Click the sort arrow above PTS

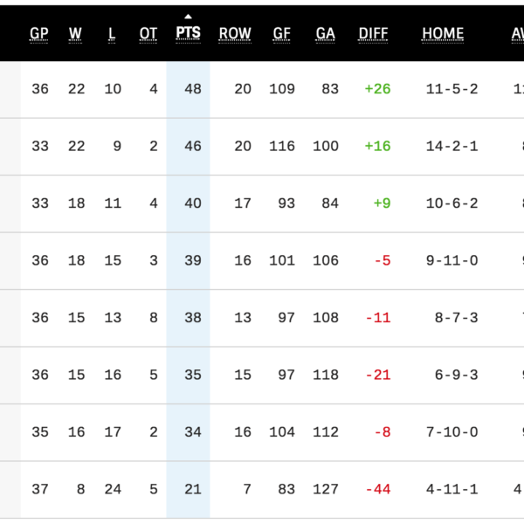188,16
